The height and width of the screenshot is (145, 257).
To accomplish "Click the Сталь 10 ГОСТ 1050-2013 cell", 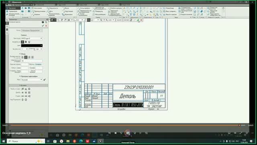I will pyautogui.click(x=128, y=105).
